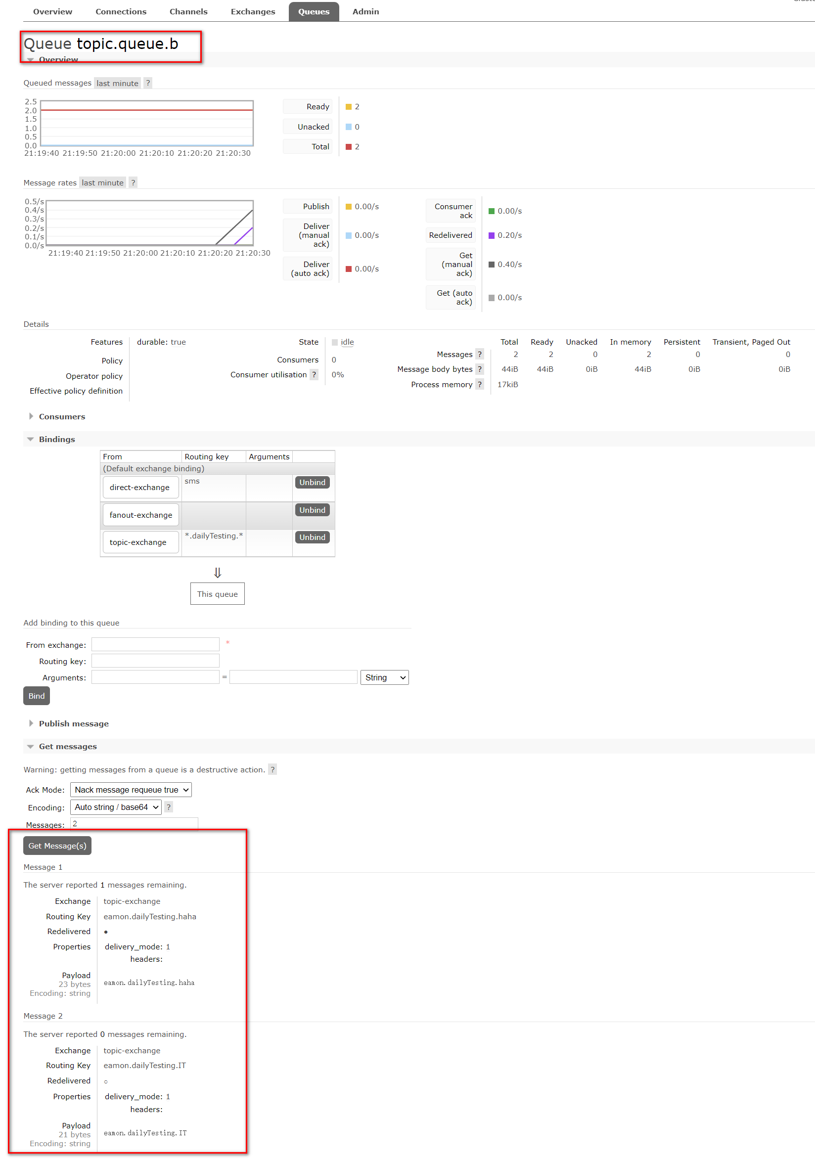
Task: Click the Queued messages line chart
Action: (x=147, y=124)
